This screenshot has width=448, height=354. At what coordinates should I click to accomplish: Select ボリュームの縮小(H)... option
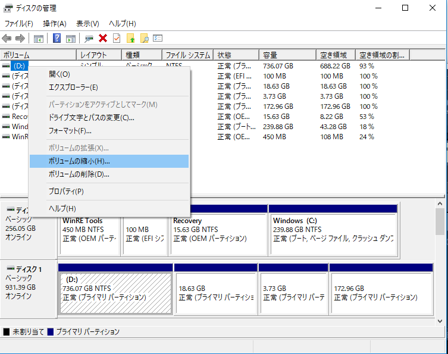tap(109, 161)
